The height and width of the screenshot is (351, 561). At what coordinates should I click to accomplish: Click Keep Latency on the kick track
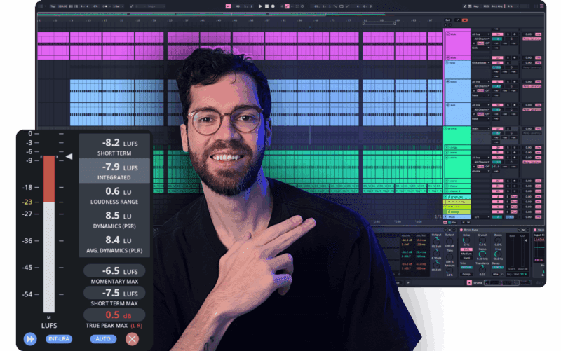[x=532, y=39]
